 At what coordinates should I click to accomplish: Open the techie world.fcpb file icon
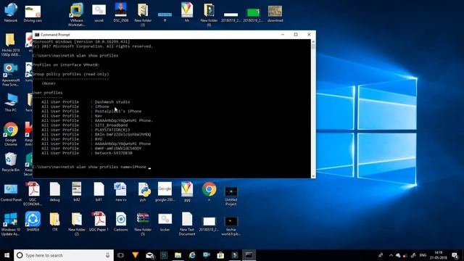click(x=231, y=226)
